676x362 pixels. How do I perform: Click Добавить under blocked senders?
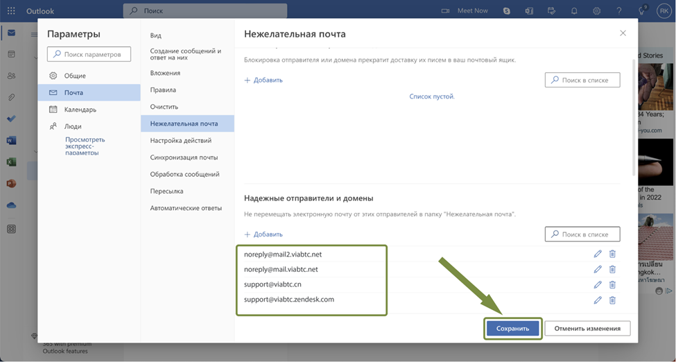click(x=263, y=80)
